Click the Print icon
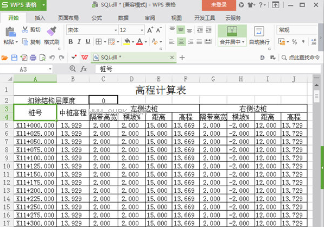The width and height of the screenshot is (324, 227). [33, 58]
